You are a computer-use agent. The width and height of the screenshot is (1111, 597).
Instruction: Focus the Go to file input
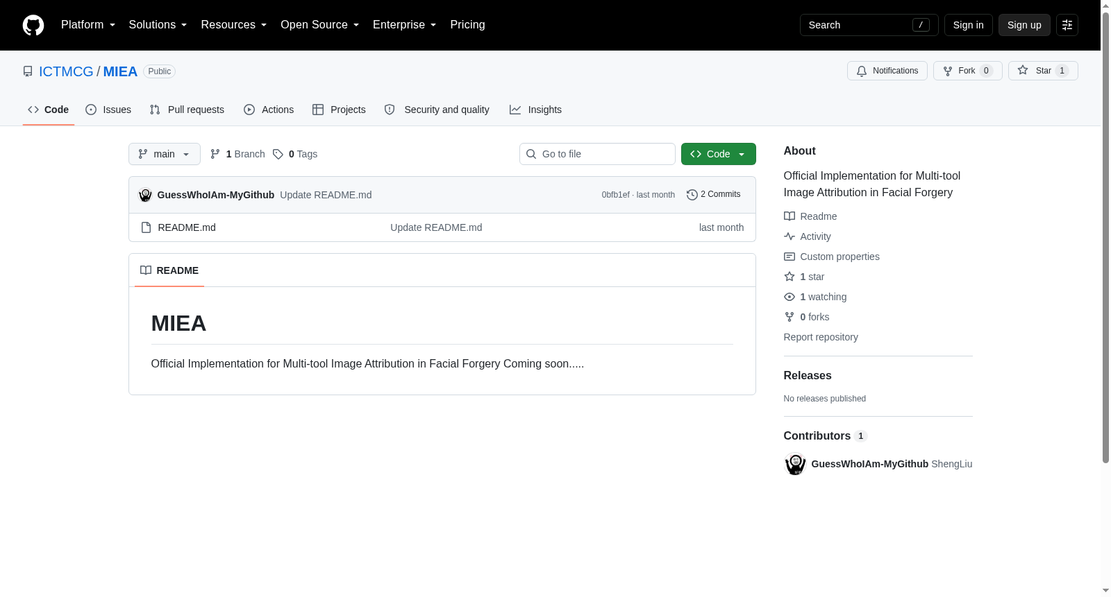[x=597, y=154]
